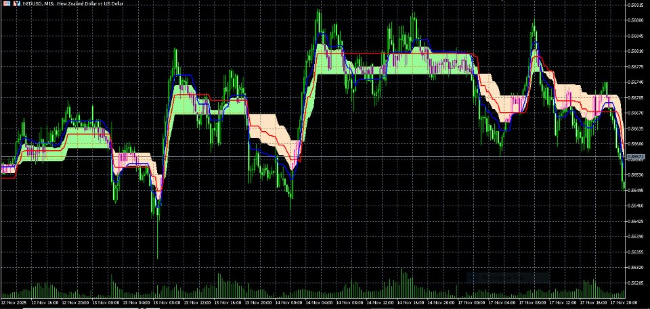
Task: Click the 17 Nov 08:00 time label
Action: click(x=533, y=302)
